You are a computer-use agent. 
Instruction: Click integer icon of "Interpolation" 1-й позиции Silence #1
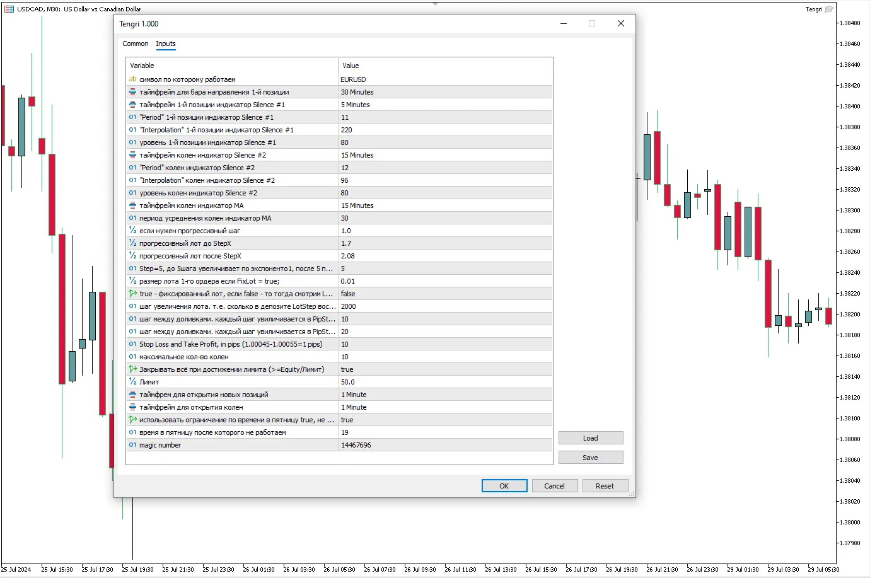[x=132, y=130]
